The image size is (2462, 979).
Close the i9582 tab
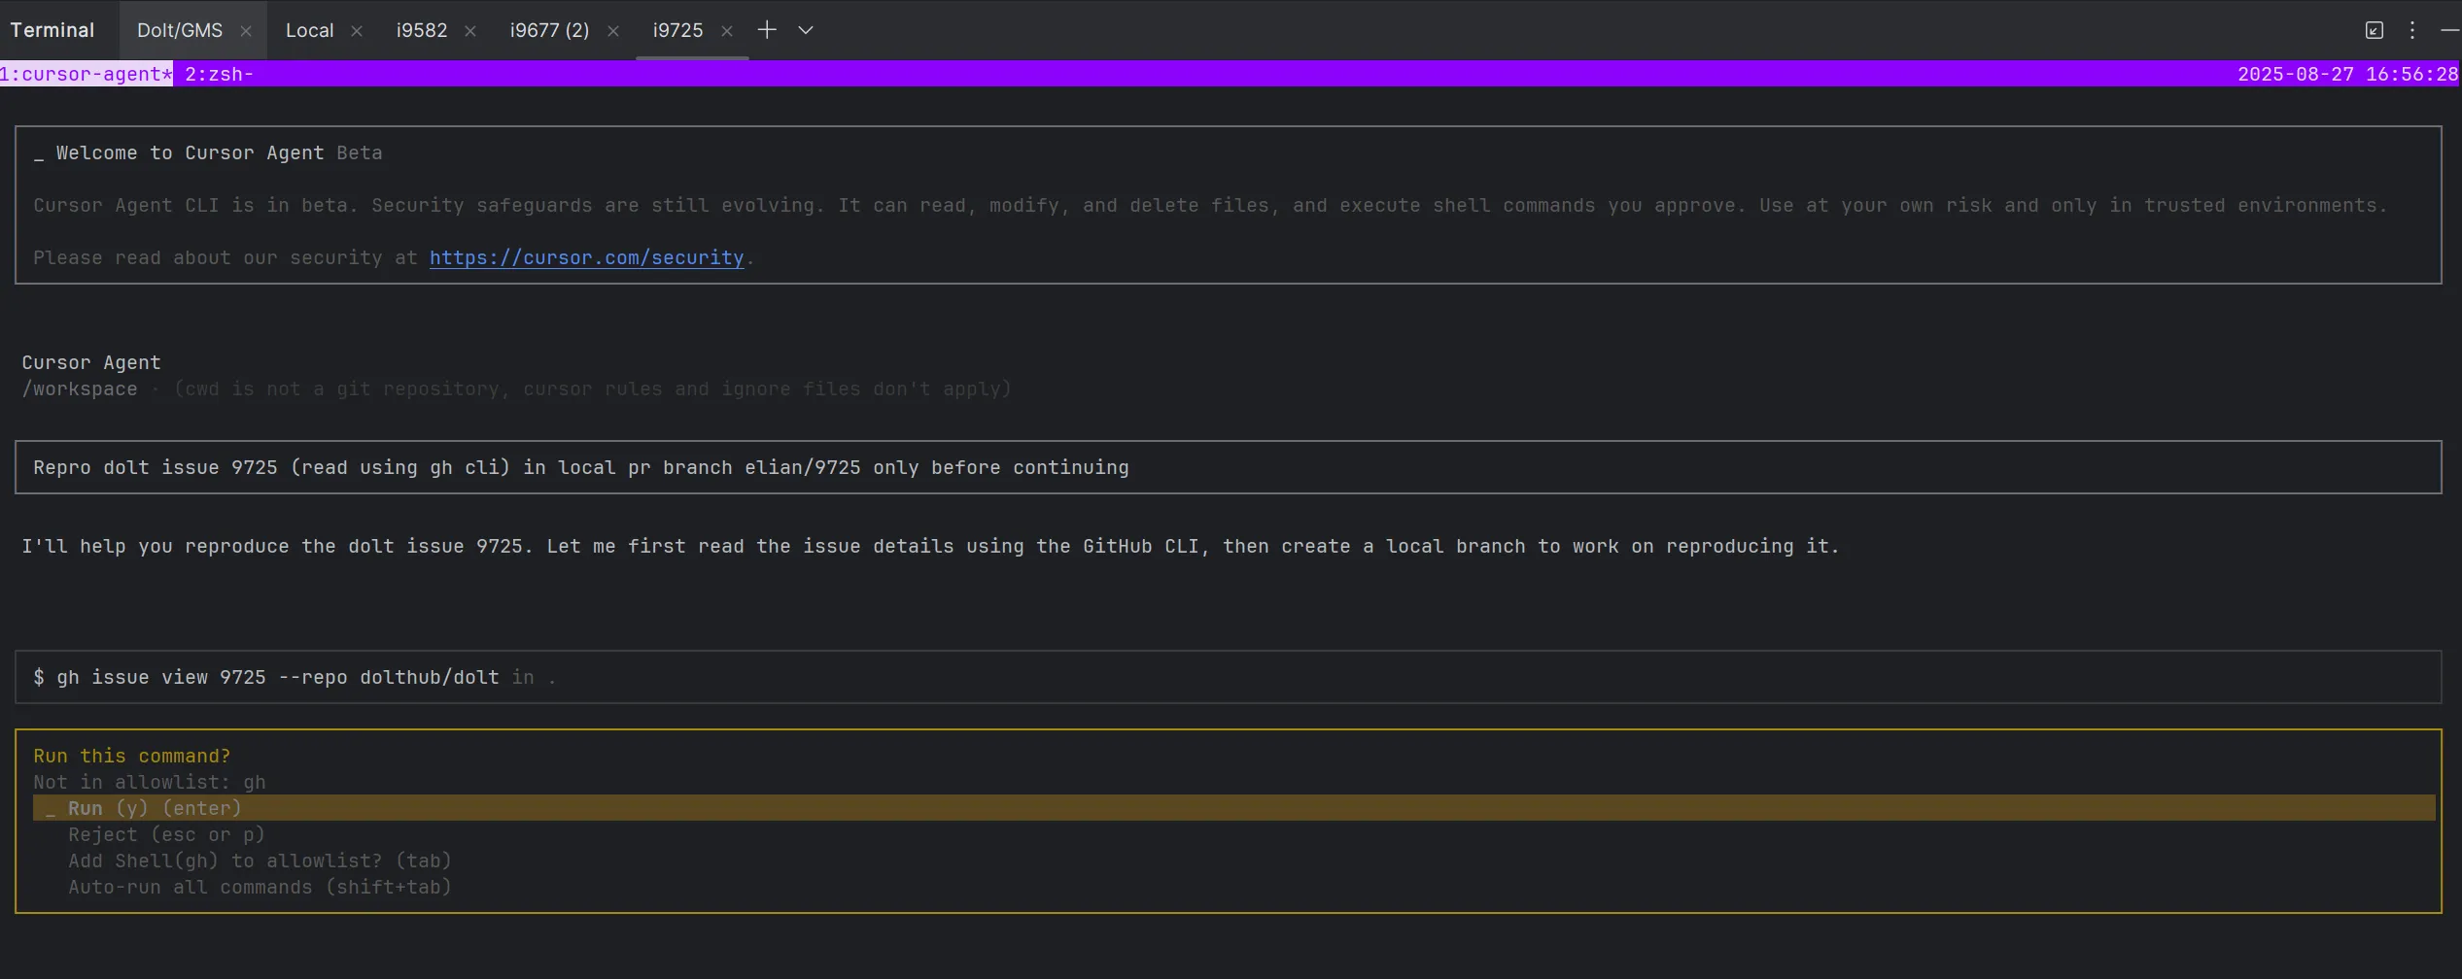tap(470, 31)
